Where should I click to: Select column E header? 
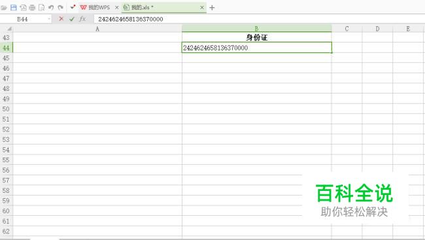click(x=408, y=29)
